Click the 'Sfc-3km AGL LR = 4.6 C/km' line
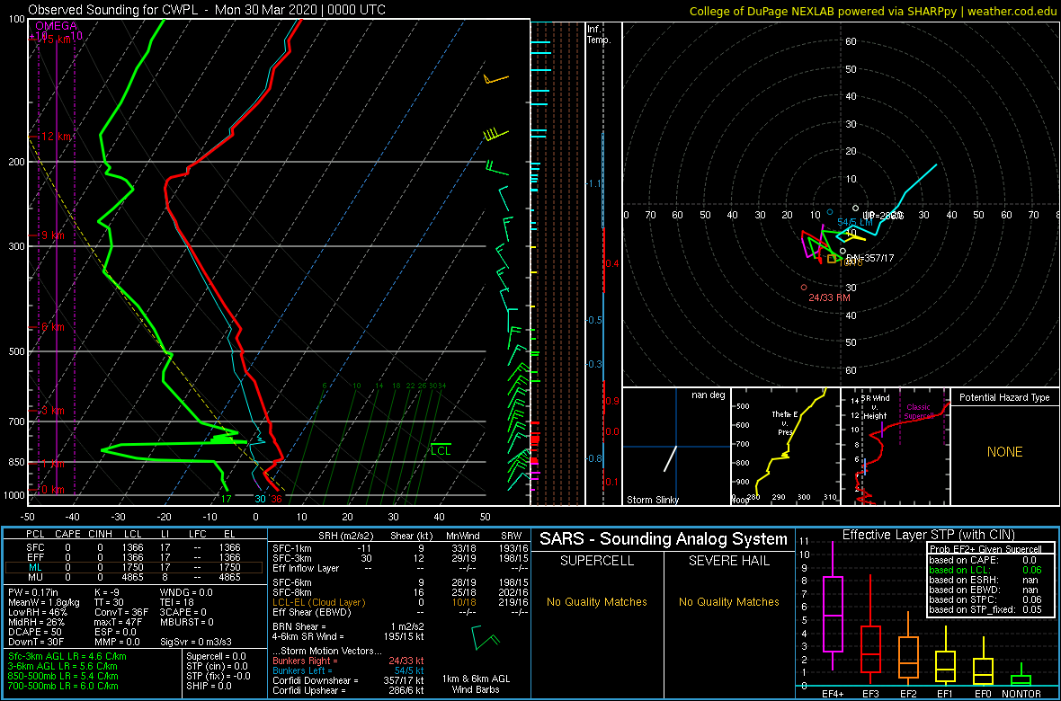 tap(67, 656)
